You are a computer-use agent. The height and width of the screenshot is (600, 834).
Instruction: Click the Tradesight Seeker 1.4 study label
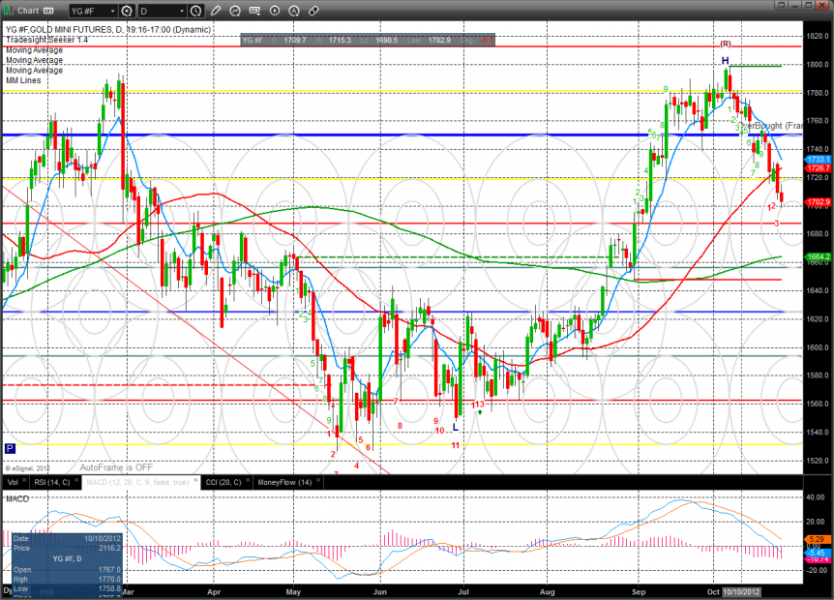pyautogui.click(x=46, y=40)
